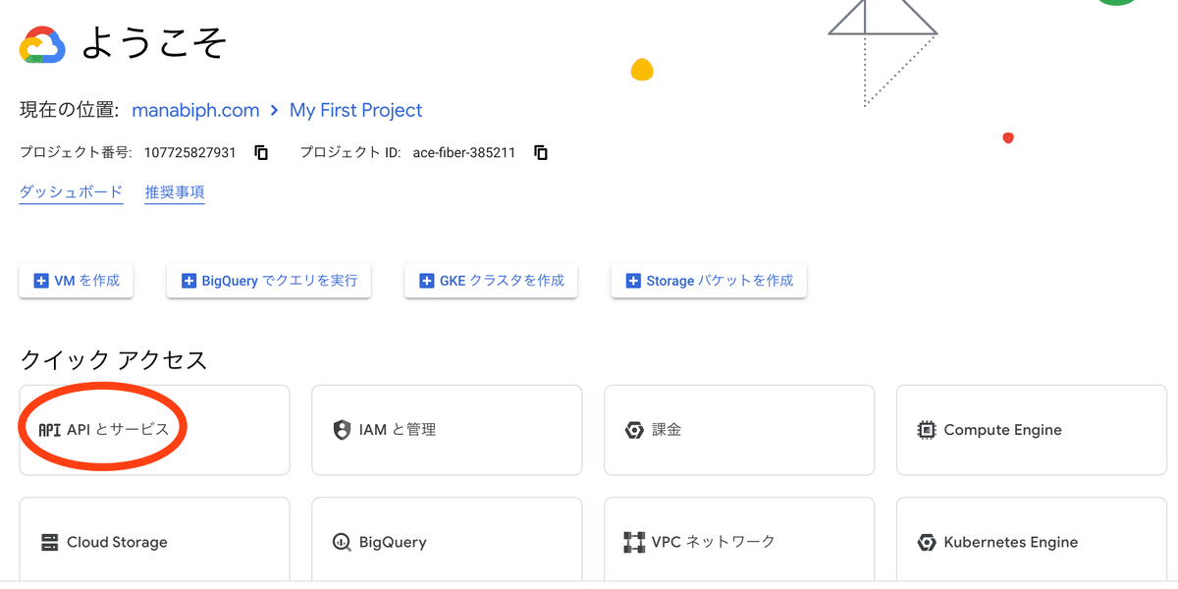This screenshot has height=589, width=1178.
Task: Open the IAM と管理 quick access card
Action: (x=447, y=430)
